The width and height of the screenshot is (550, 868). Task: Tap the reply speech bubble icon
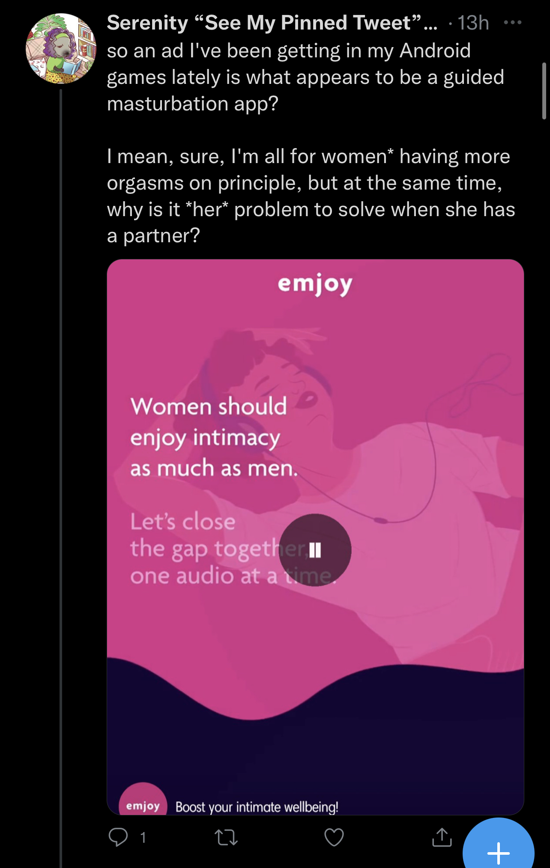point(118,837)
